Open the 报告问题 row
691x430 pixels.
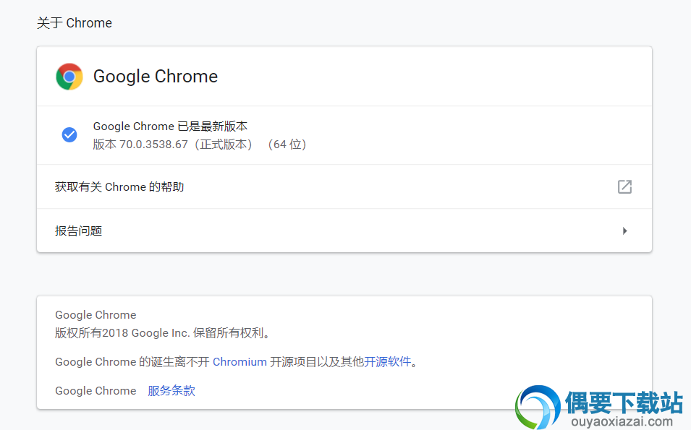(x=344, y=231)
